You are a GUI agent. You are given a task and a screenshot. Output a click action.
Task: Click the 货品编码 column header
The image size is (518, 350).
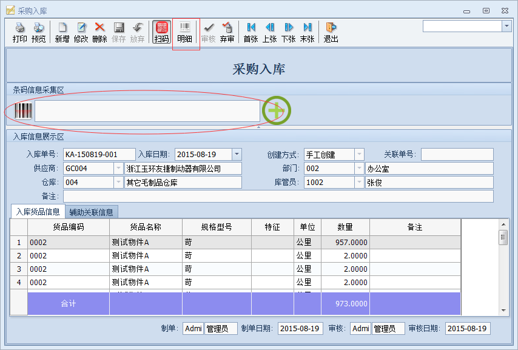(x=69, y=227)
